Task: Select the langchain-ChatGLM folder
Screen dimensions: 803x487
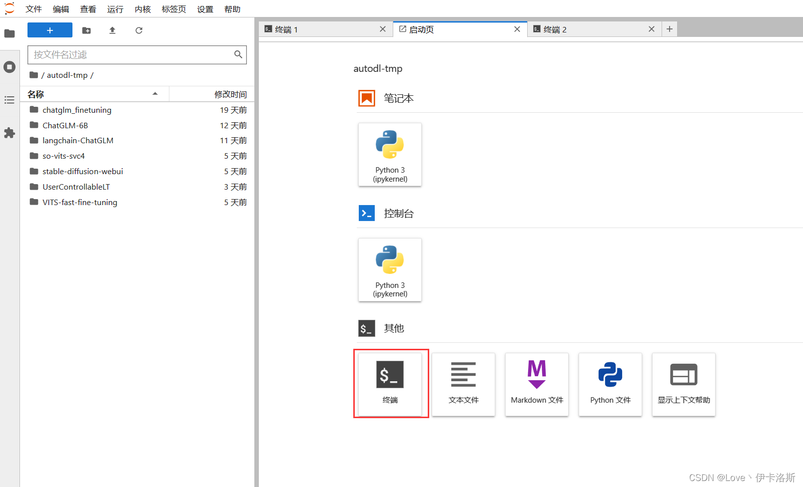Action: pyautogui.click(x=137, y=141)
